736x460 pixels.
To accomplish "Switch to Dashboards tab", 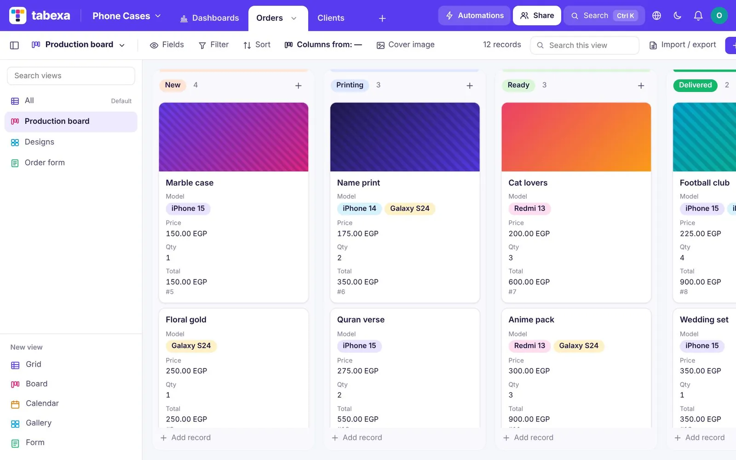I will 209,18.
